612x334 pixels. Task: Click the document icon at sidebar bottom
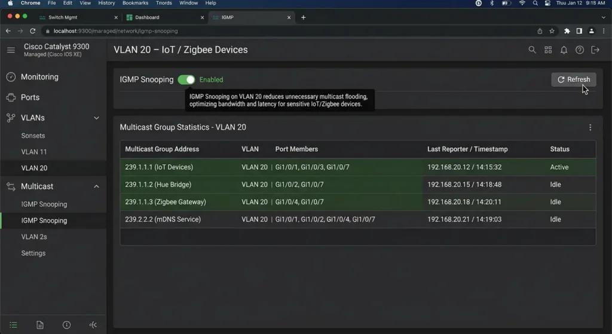tap(40, 325)
